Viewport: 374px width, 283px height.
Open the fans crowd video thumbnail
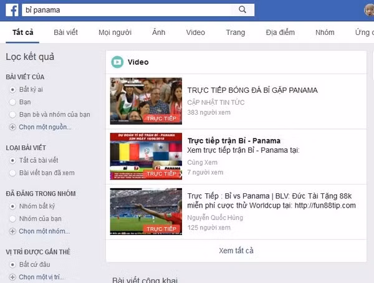click(146, 101)
